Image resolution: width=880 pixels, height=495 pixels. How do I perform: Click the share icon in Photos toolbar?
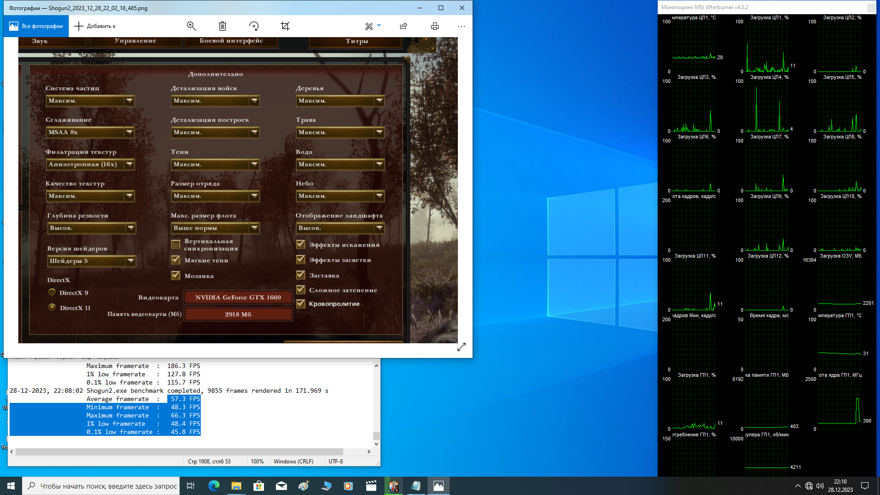(x=403, y=26)
